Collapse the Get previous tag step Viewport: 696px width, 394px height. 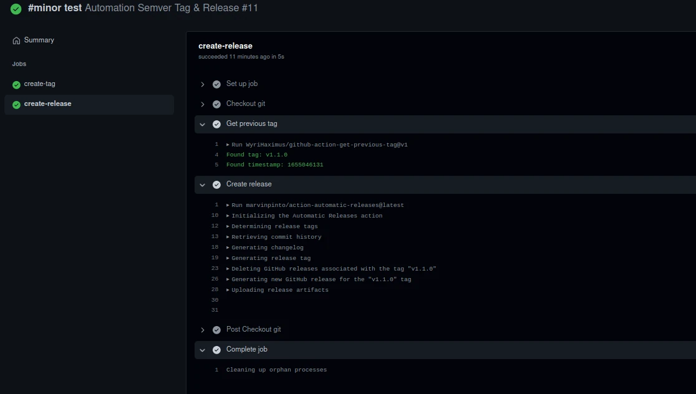pyautogui.click(x=202, y=124)
